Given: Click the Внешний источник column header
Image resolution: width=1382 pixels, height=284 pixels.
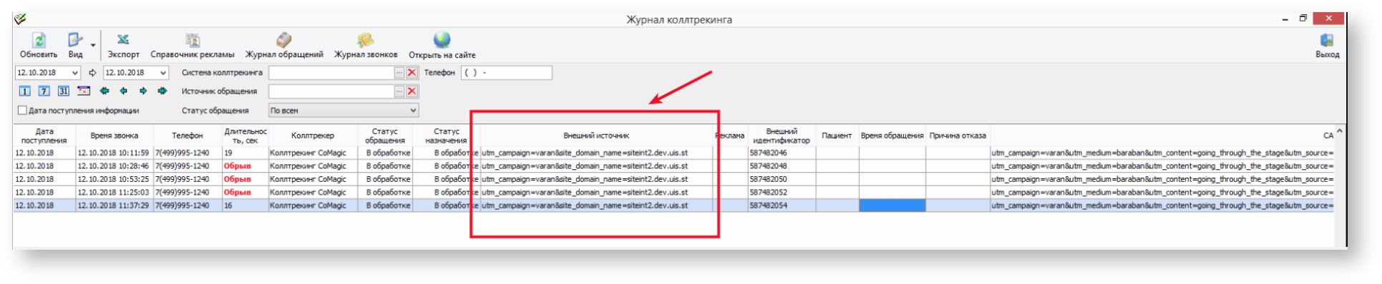Looking at the screenshot, I should tap(596, 136).
